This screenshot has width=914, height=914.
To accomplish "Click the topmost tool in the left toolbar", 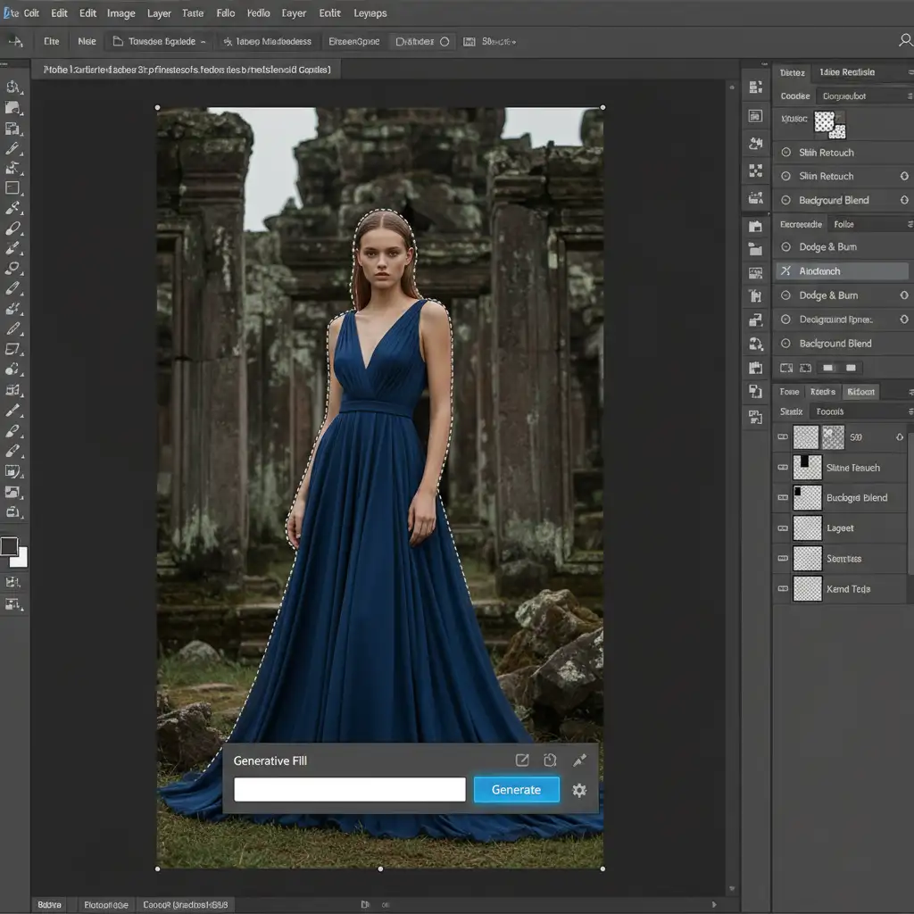I will [x=12, y=87].
